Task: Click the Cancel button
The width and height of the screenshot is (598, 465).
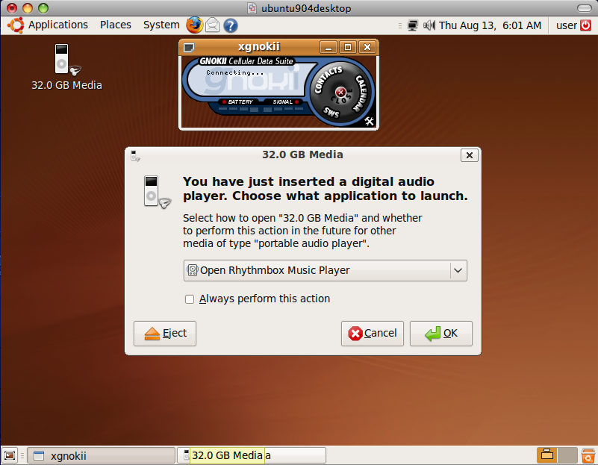Action: (373, 334)
